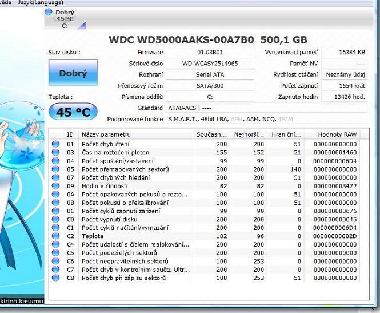This screenshot has height=313, width=380.
Task: Click the power-on hours value 13426 hod.
Action: point(344,97)
